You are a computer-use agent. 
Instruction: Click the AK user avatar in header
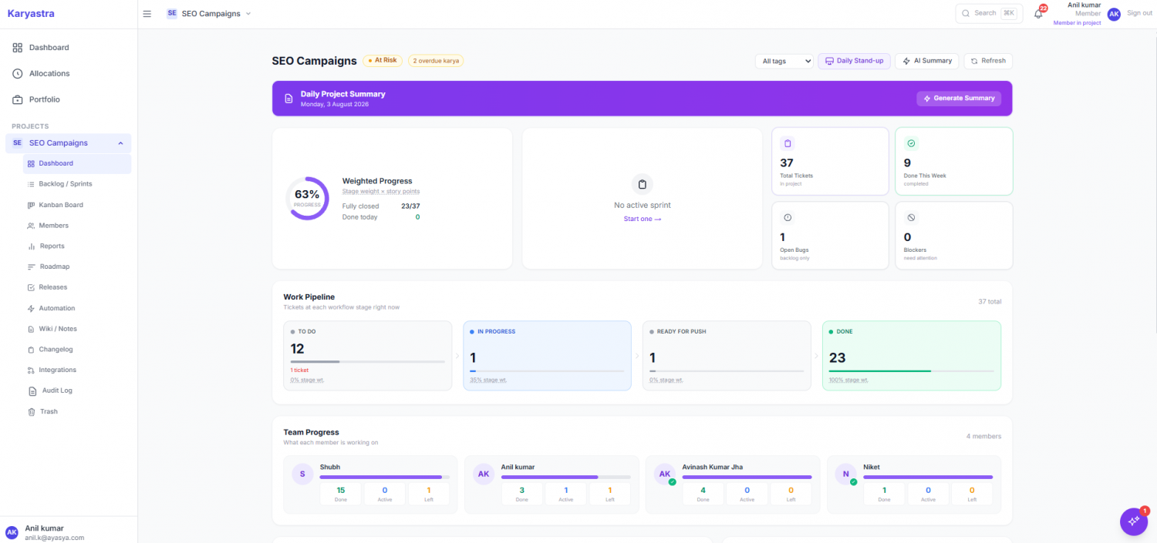coord(1114,14)
